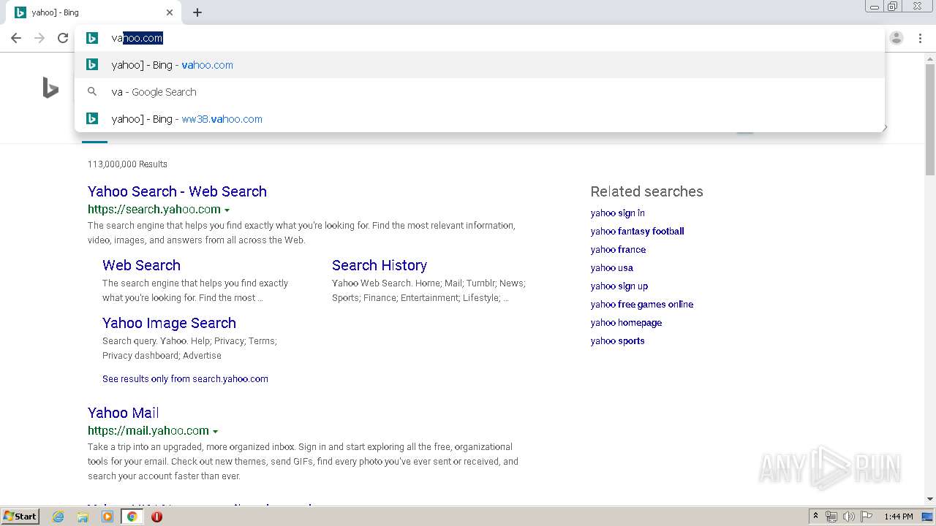Click related search 'yahoo usa'
This screenshot has width=936, height=526.
click(612, 267)
